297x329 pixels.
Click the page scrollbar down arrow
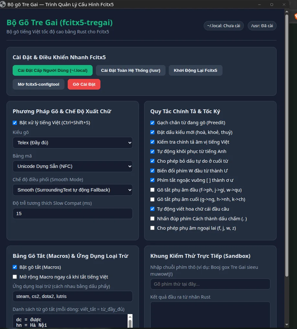click(x=287, y=325)
